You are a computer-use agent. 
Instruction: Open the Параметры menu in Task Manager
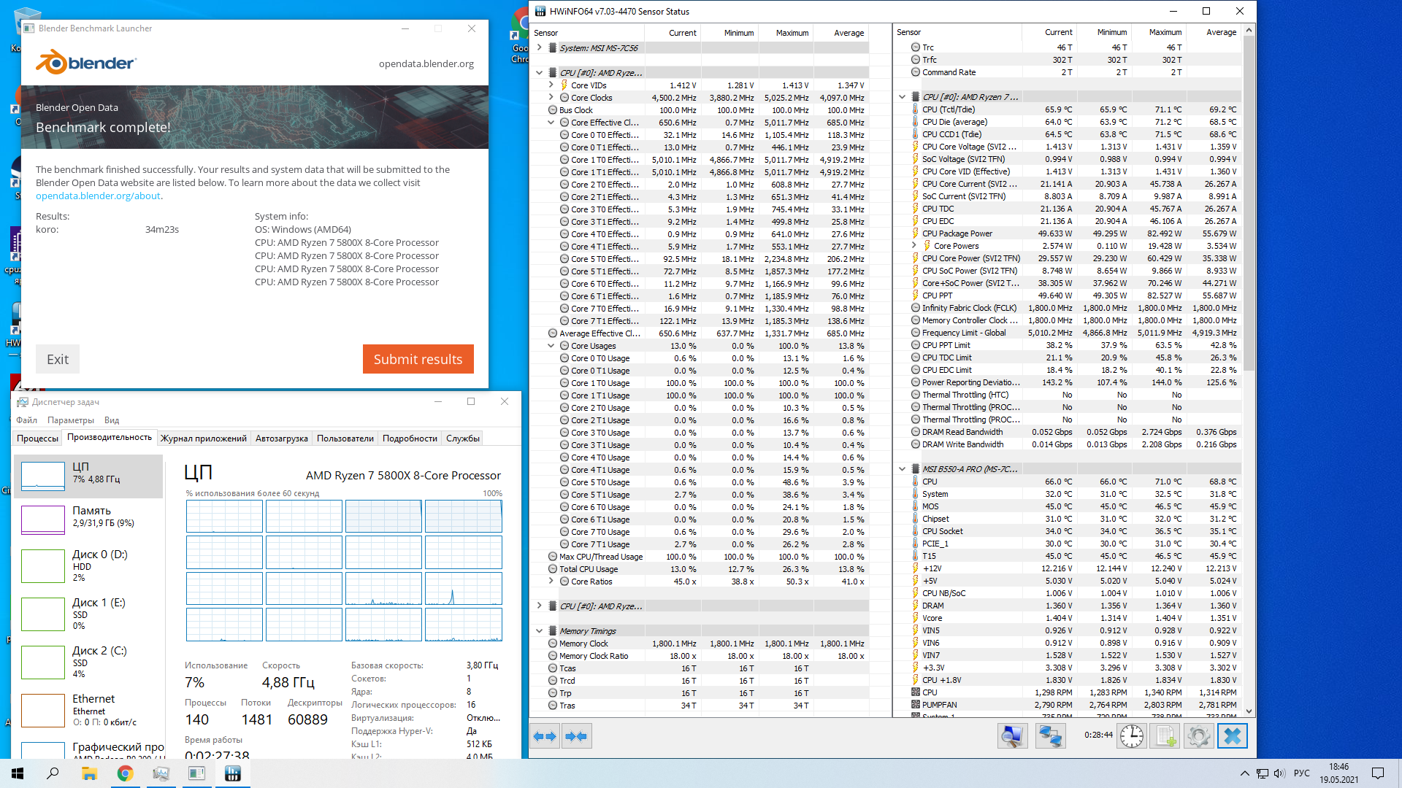click(x=70, y=420)
